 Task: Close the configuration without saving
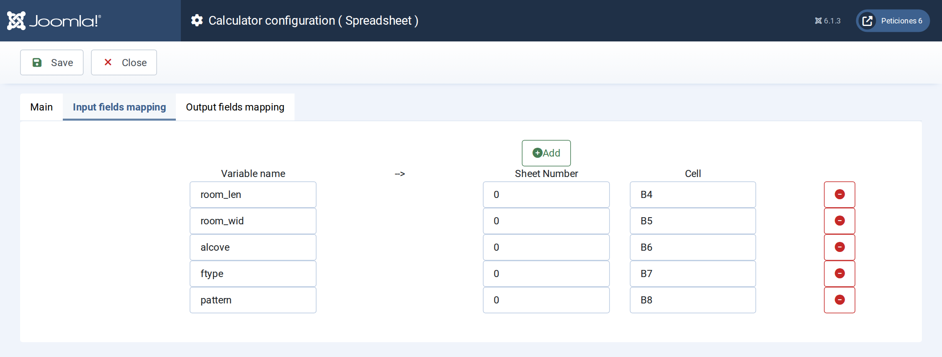pos(124,62)
